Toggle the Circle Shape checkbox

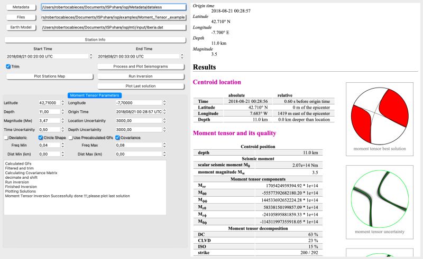pyautogui.click(x=41, y=138)
